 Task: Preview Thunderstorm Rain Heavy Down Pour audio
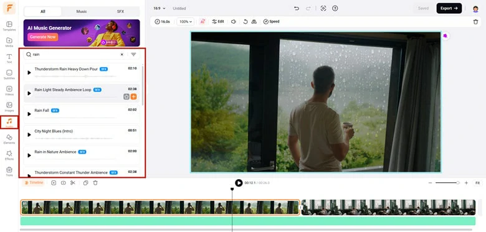(x=29, y=73)
